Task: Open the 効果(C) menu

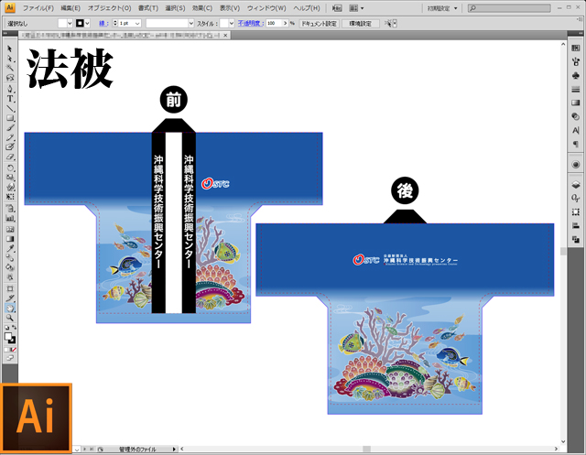Action: pyautogui.click(x=202, y=8)
